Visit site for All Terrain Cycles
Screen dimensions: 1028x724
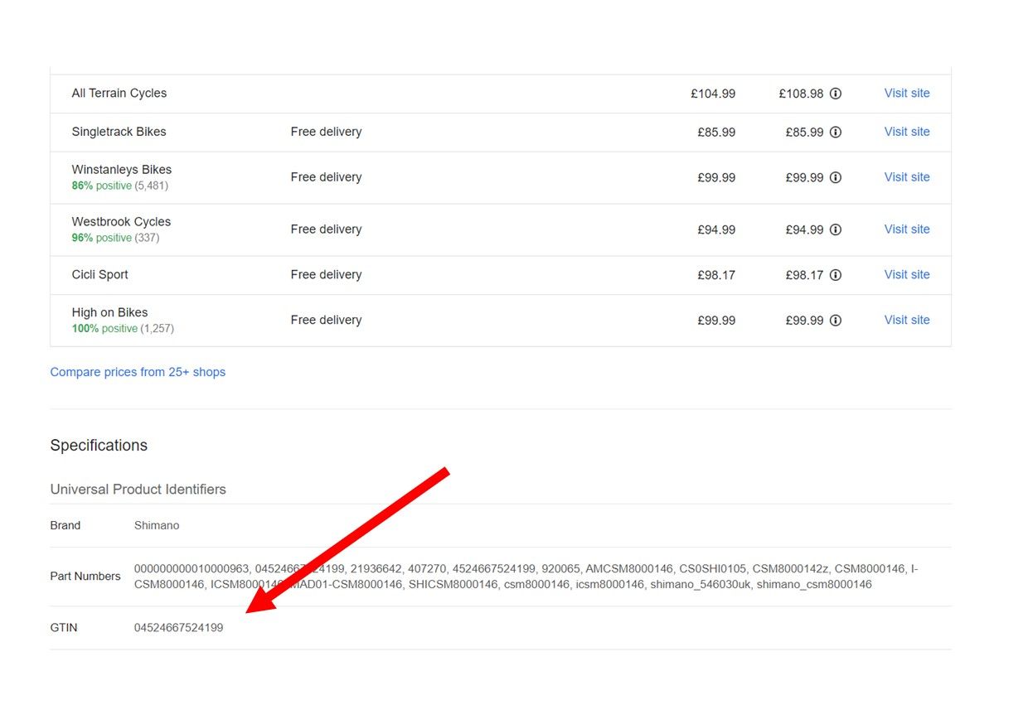pyautogui.click(x=906, y=94)
